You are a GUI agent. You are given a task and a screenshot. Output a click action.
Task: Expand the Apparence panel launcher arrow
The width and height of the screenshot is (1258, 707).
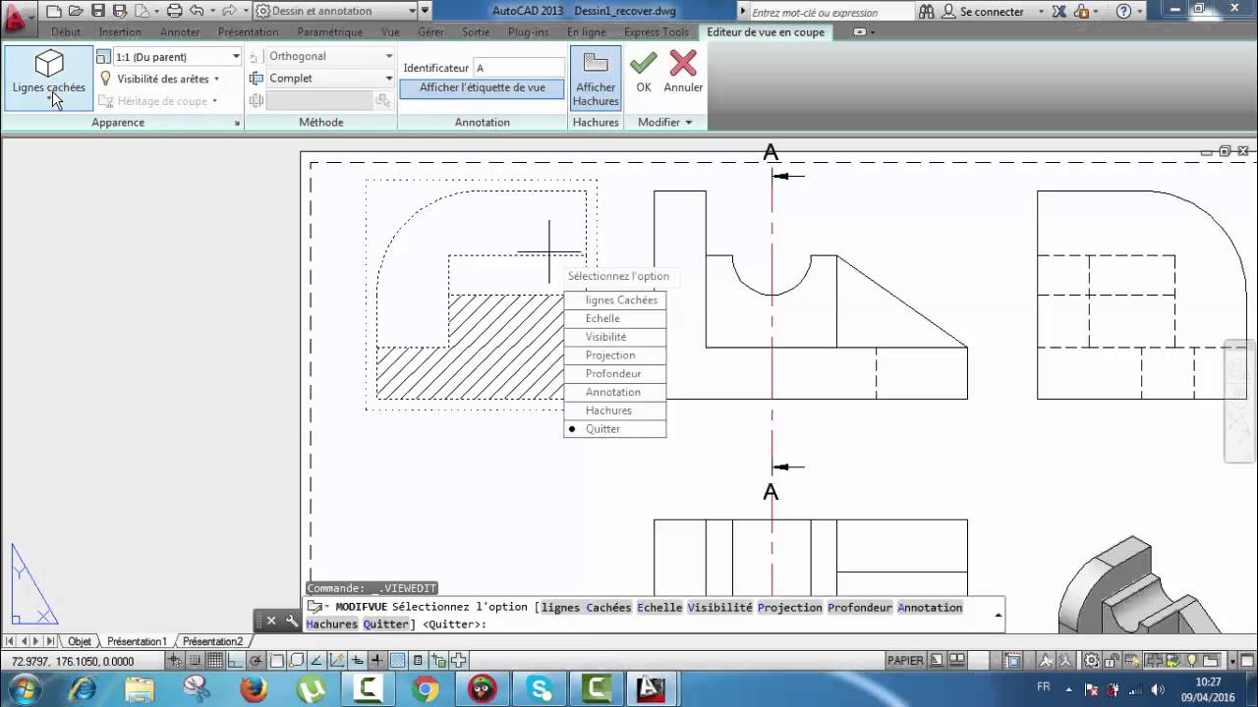[x=237, y=123]
